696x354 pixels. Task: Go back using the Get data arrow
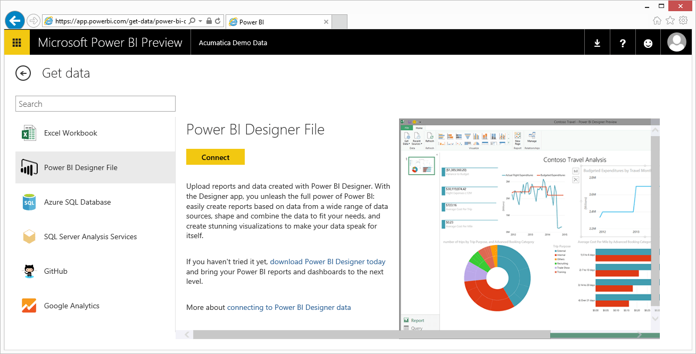point(23,73)
